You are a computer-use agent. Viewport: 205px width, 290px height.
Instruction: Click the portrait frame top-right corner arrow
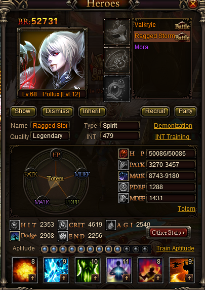click(85, 30)
